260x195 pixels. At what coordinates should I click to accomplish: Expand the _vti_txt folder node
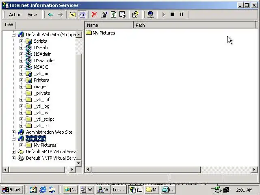21,126
